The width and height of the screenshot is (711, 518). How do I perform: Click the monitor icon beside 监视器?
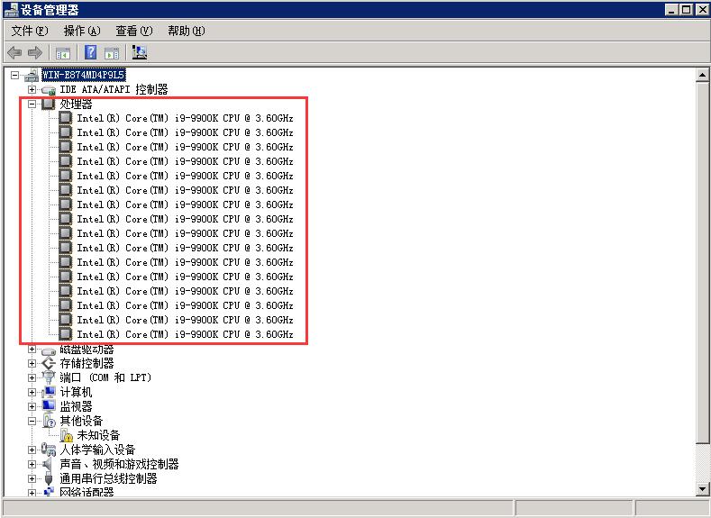49,406
